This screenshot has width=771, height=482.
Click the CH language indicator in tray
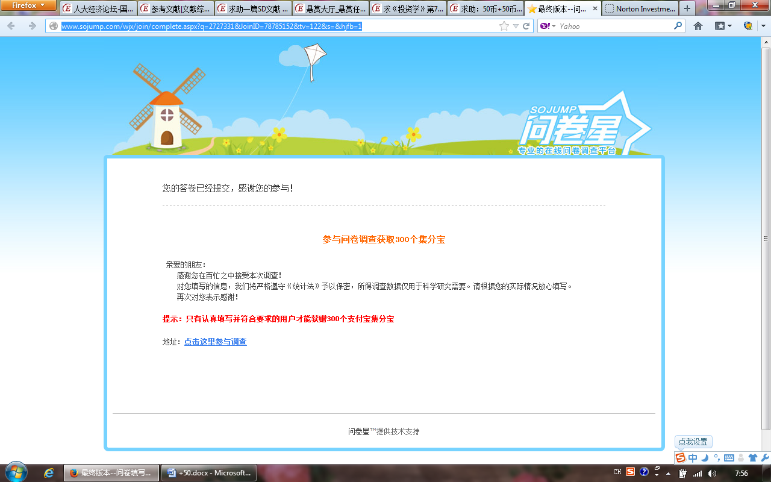(617, 472)
